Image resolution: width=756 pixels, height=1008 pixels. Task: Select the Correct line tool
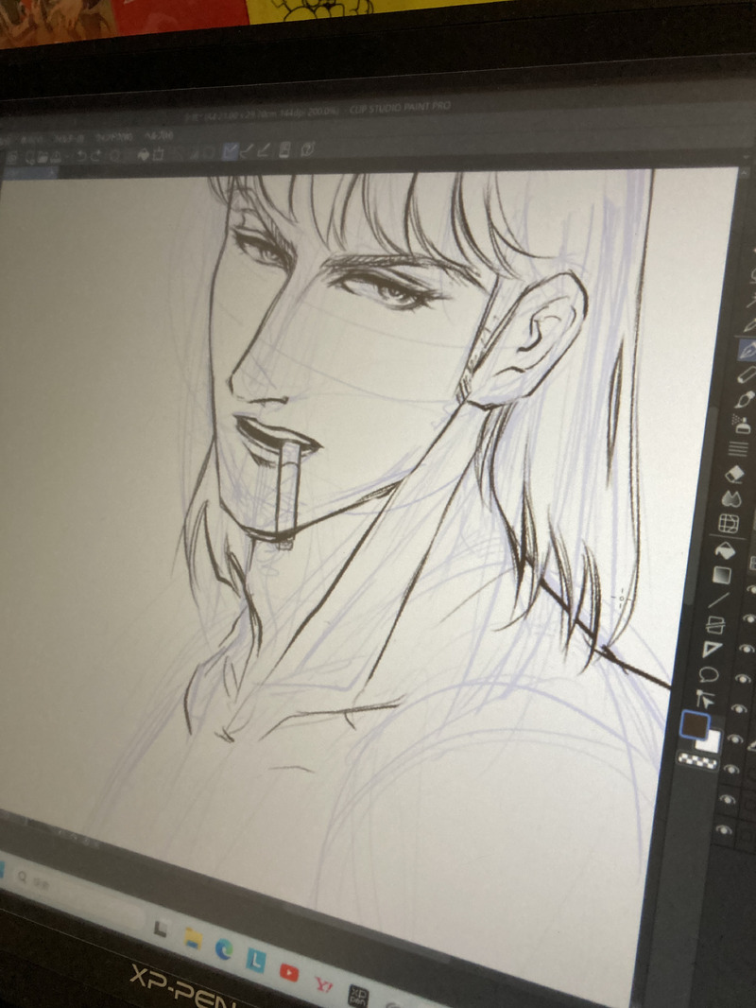(705, 699)
